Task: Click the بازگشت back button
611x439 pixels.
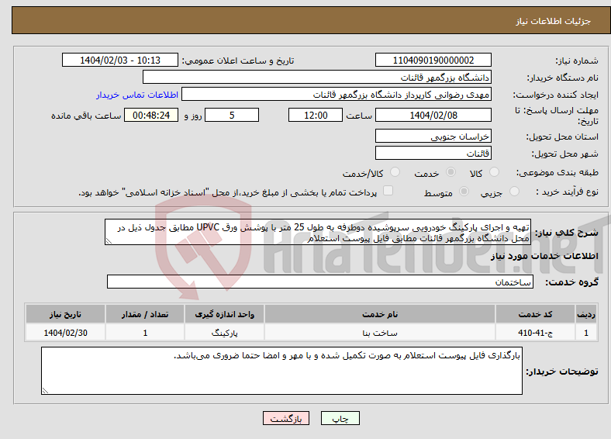Action: 286,418
